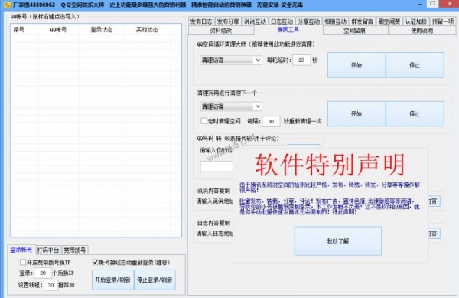Expand 清理访客 dropdown under 清理完再进行清理下一个
The height and width of the screenshot is (298, 459).
pos(231,106)
